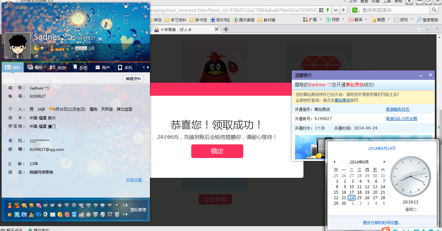442x231 pixels.
Task: Switch to the 账户 tab
Action: [x=103, y=67]
